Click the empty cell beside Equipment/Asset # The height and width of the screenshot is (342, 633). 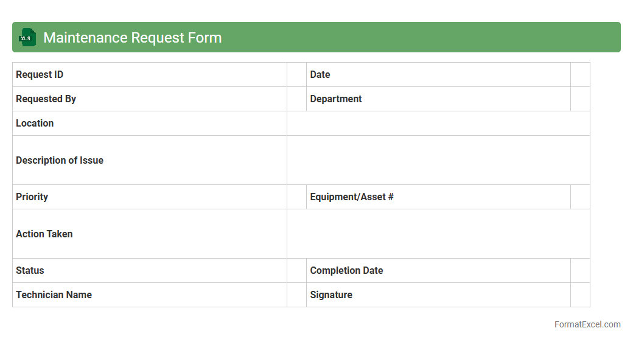point(580,197)
